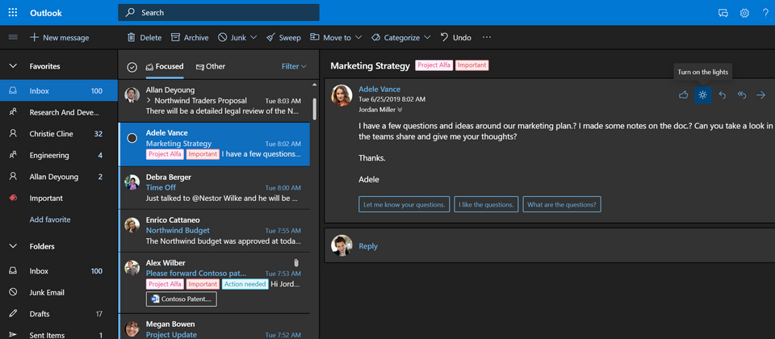This screenshot has width=775, height=339.
Task: Open the Junk Email folder
Action: (59, 292)
